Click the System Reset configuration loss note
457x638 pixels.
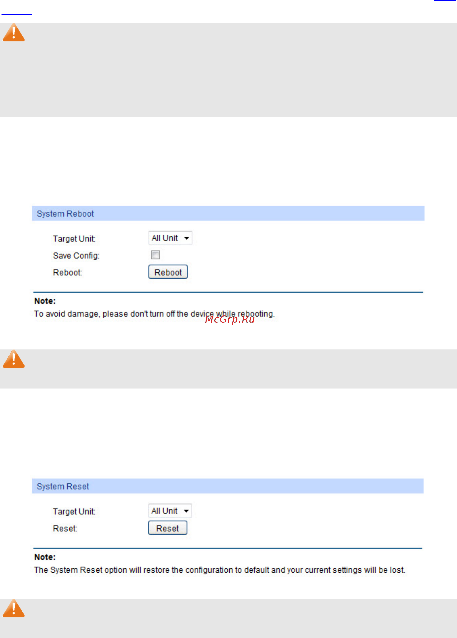(x=220, y=570)
